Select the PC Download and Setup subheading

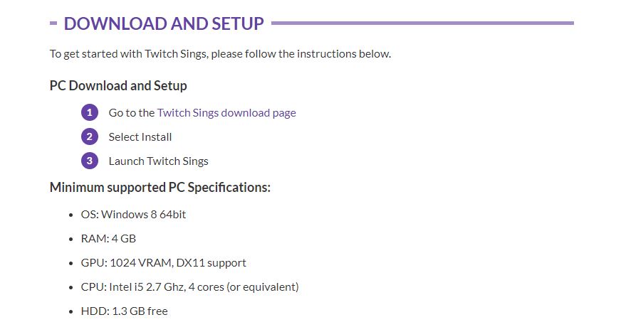tap(118, 86)
